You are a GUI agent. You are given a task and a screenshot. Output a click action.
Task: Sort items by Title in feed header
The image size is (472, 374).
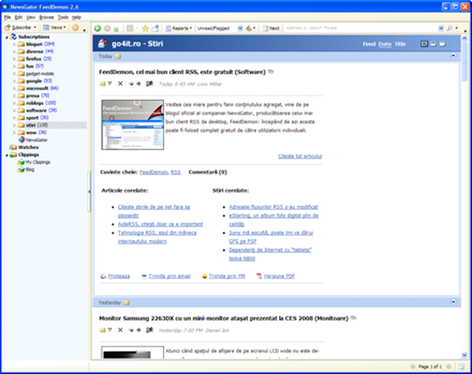[400, 44]
